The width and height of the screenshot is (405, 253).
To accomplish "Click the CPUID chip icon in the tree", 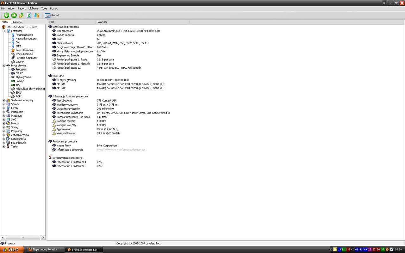I will point(13,73).
